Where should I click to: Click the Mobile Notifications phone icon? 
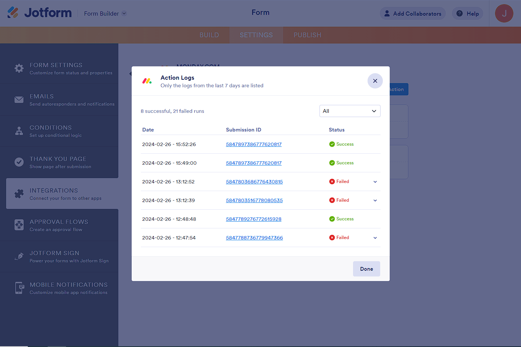[x=19, y=288]
